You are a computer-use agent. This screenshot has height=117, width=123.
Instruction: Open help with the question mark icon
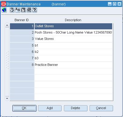coord(35,10)
